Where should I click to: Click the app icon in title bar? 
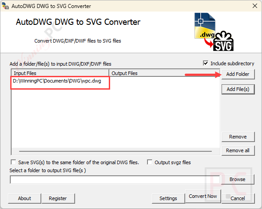[5, 6]
